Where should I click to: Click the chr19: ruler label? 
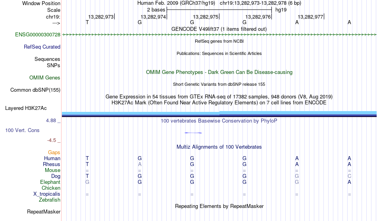[53, 17]
